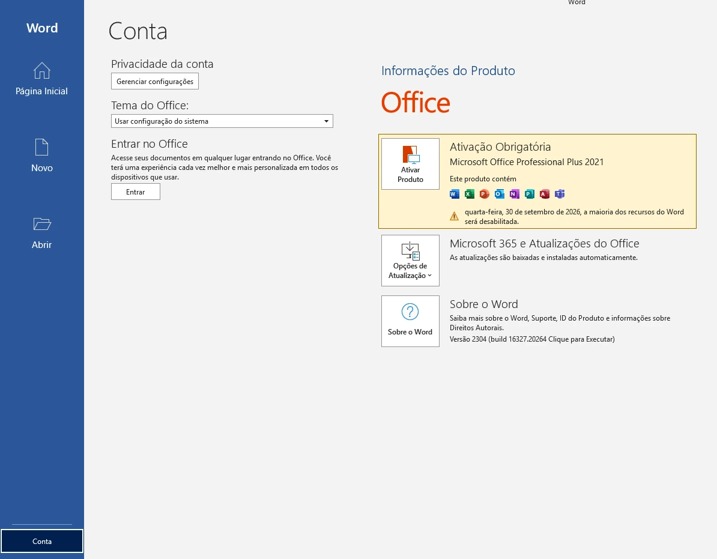The height and width of the screenshot is (559, 717).
Task: Click 'Microsoft Office Professional Plus 2021' text
Action: point(526,162)
